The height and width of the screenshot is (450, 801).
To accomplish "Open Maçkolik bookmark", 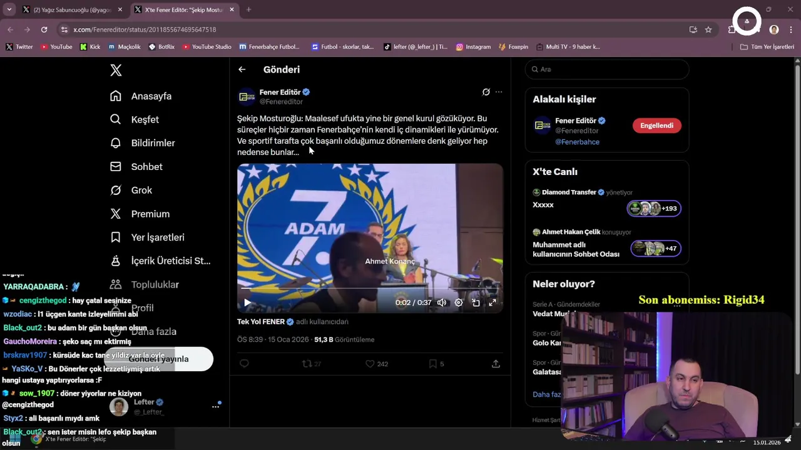I will click(x=125, y=47).
